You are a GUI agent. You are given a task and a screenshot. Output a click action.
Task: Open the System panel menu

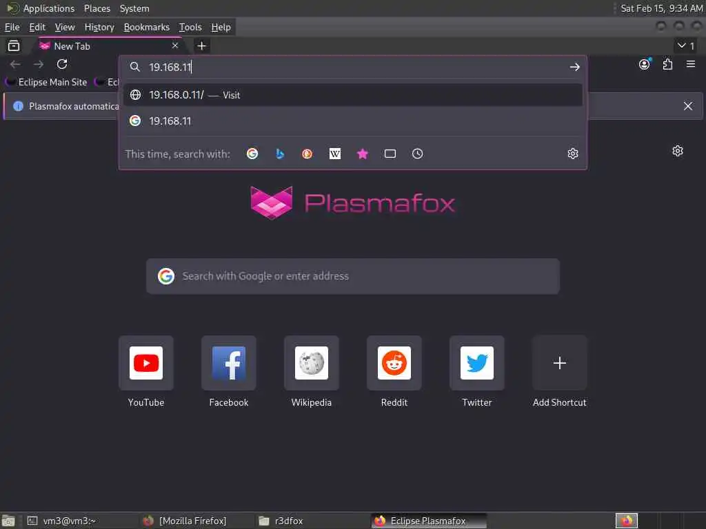[134, 8]
